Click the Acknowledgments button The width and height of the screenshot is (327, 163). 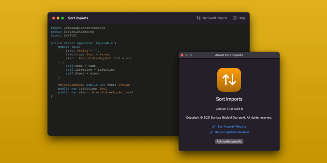pos(229,141)
